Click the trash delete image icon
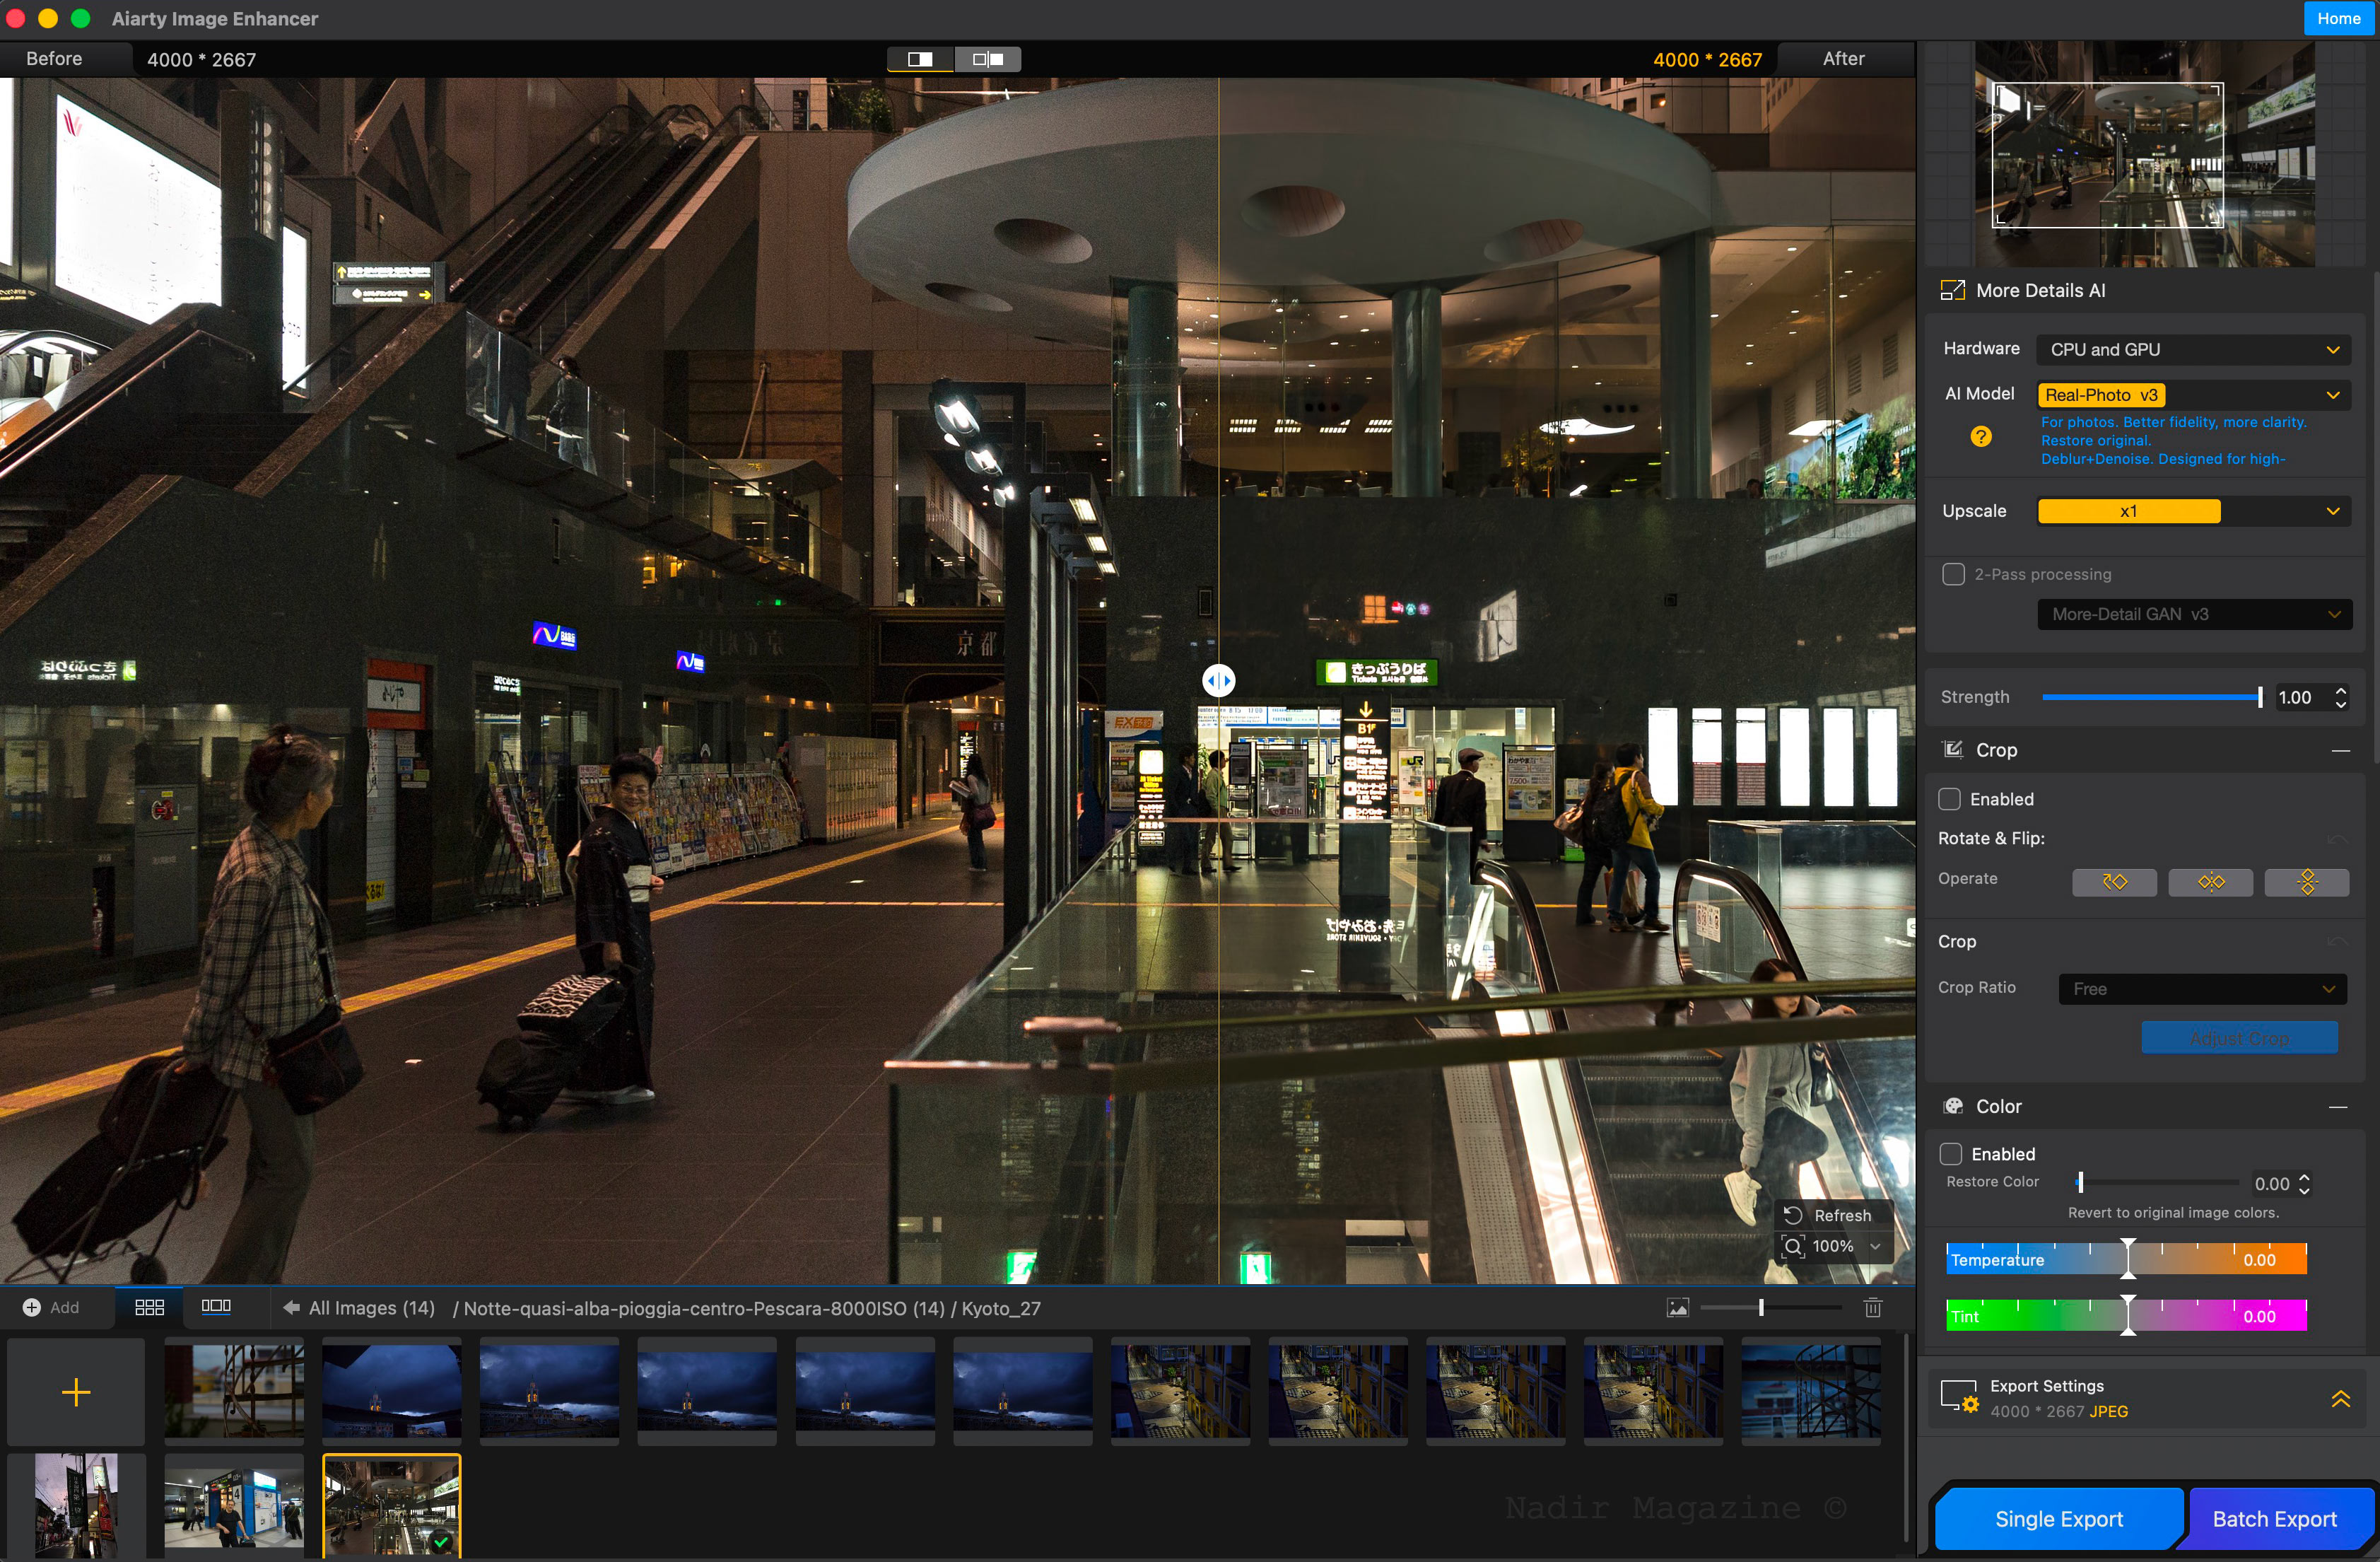This screenshot has height=1562, width=2380. (x=1873, y=1307)
